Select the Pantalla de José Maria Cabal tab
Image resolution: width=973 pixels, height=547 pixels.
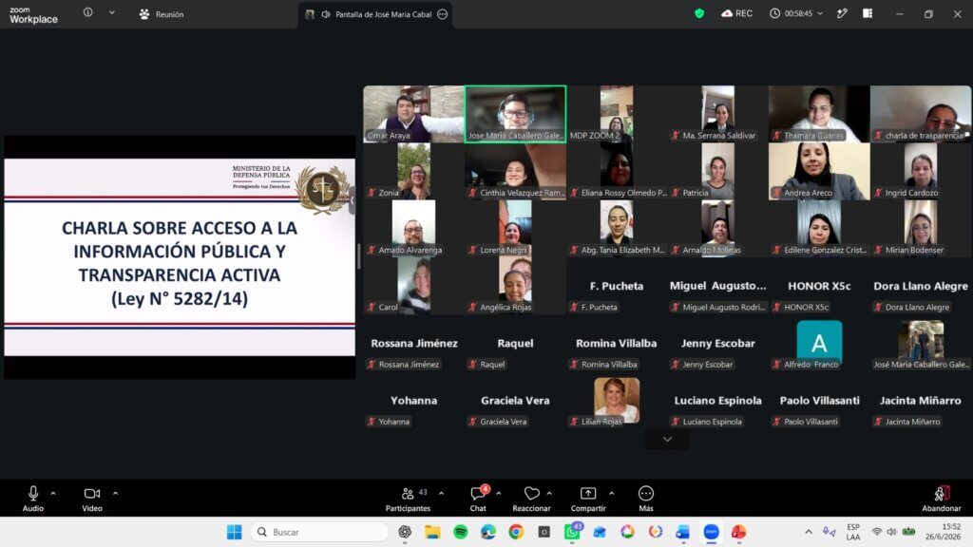(x=375, y=14)
